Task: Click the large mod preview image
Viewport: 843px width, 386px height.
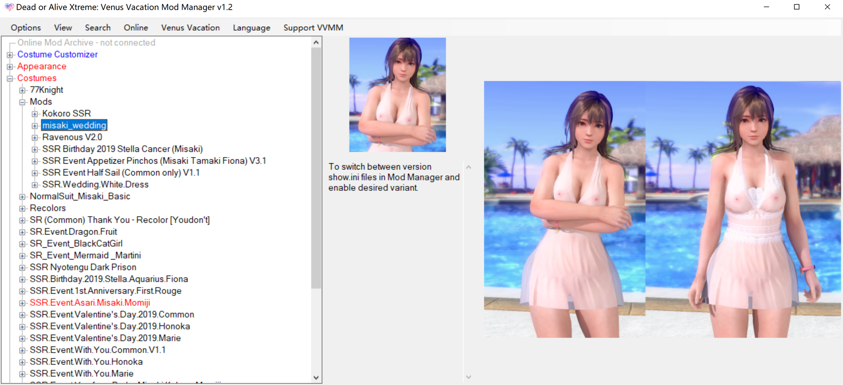Action: (x=662, y=209)
